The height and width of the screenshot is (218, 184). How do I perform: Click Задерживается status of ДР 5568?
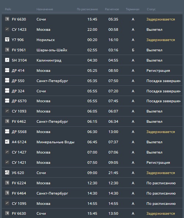click(160, 132)
